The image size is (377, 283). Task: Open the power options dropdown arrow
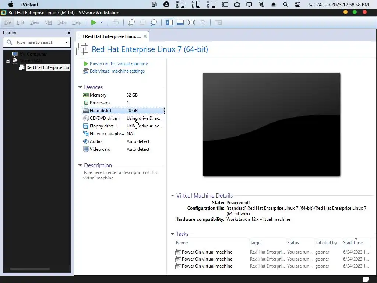pyautogui.click(x=102, y=22)
